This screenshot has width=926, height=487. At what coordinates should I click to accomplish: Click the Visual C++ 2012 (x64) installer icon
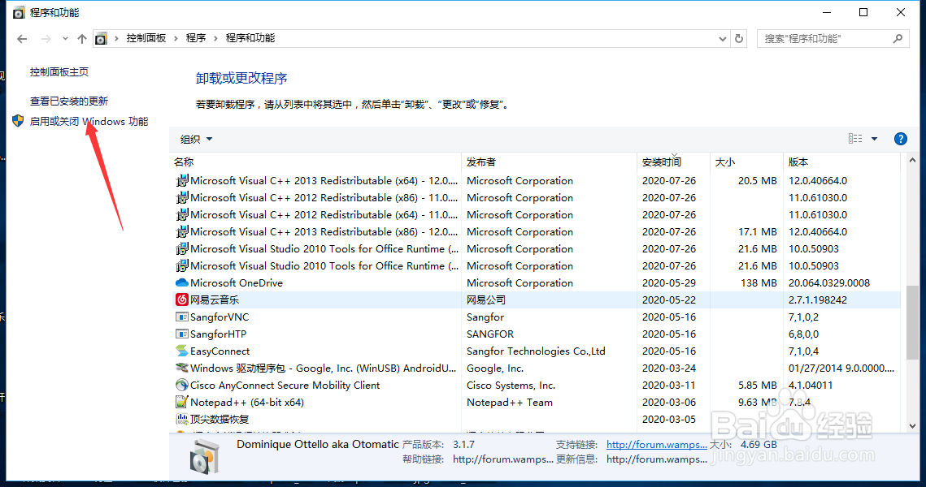tap(182, 214)
